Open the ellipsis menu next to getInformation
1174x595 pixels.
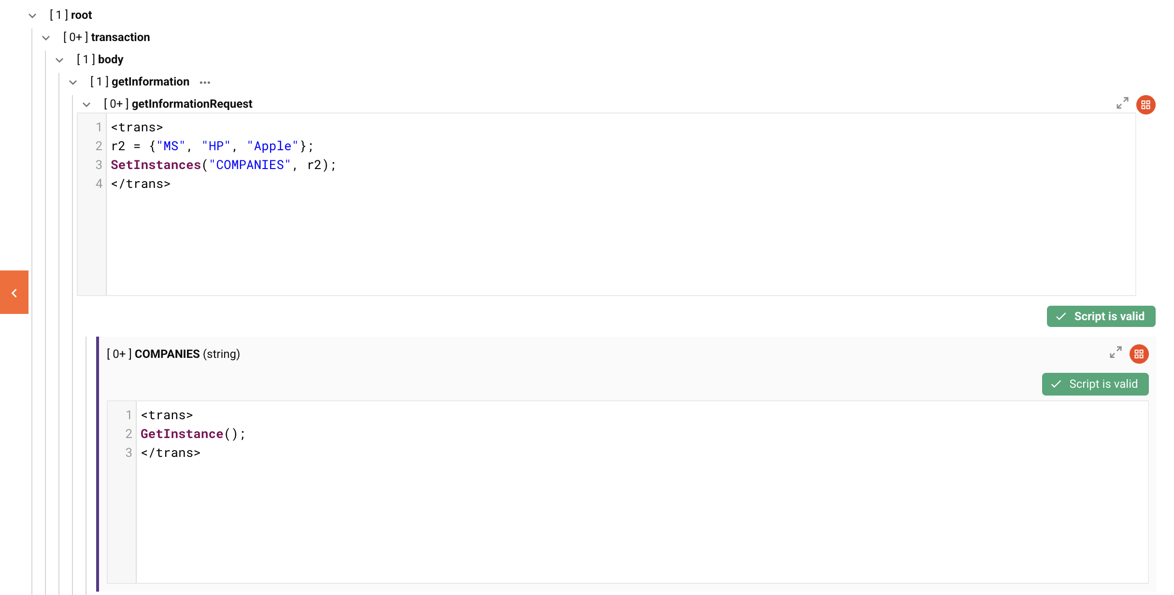204,82
